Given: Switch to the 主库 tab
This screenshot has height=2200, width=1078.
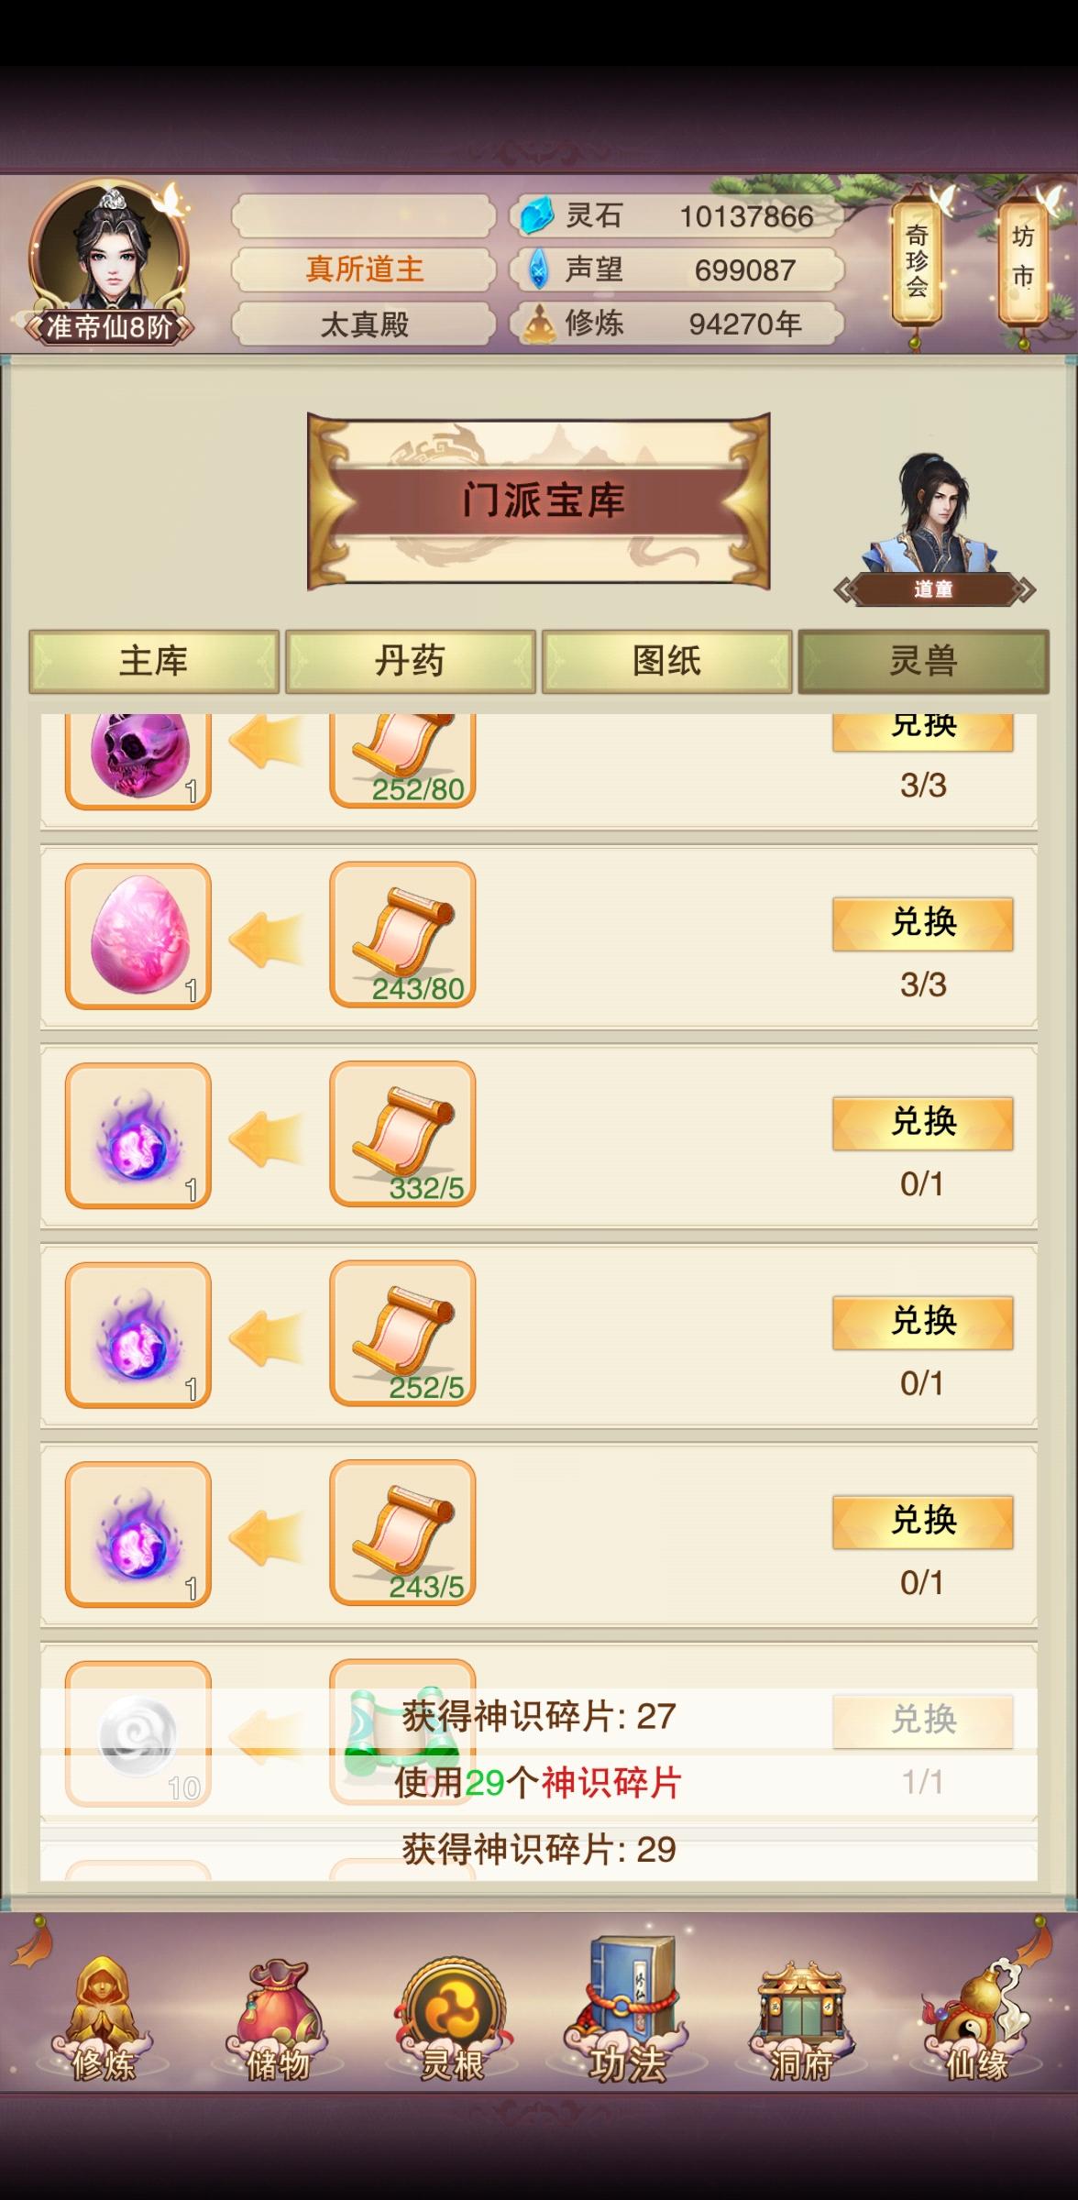Looking at the screenshot, I should (154, 661).
